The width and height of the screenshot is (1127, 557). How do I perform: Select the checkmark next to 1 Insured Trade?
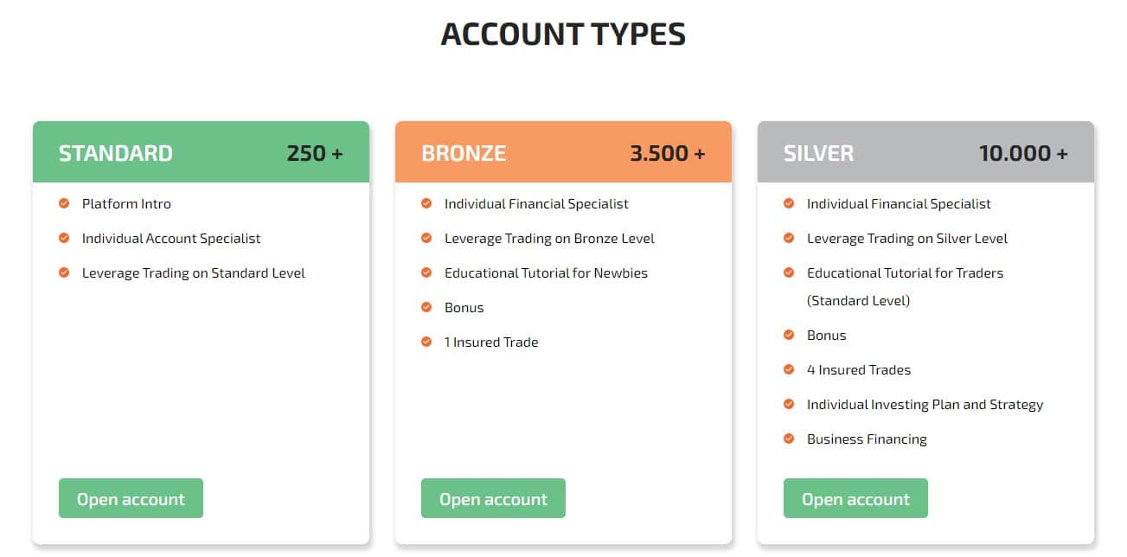pos(426,342)
